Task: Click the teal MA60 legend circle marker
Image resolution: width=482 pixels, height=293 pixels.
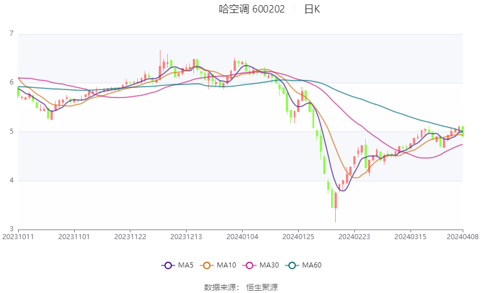Action: point(291,265)
